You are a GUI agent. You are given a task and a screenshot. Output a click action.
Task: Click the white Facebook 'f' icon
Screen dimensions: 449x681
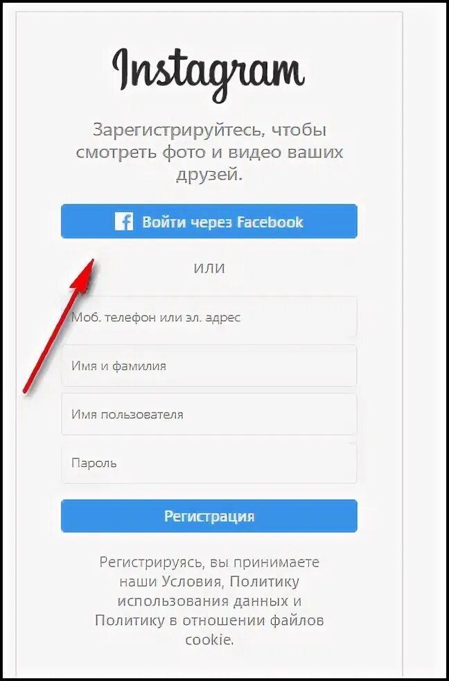tap(124, 221)
